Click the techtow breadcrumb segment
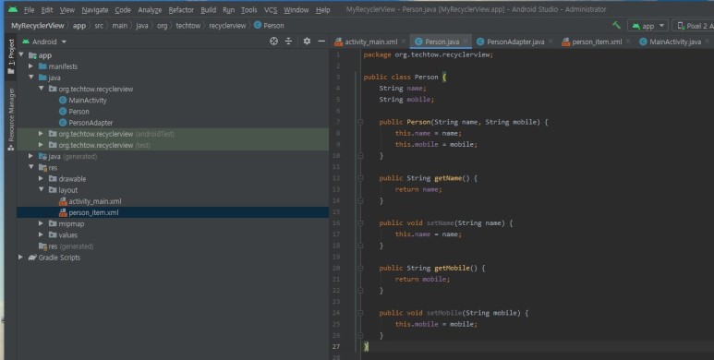714x360 pixels. [188, 26]
